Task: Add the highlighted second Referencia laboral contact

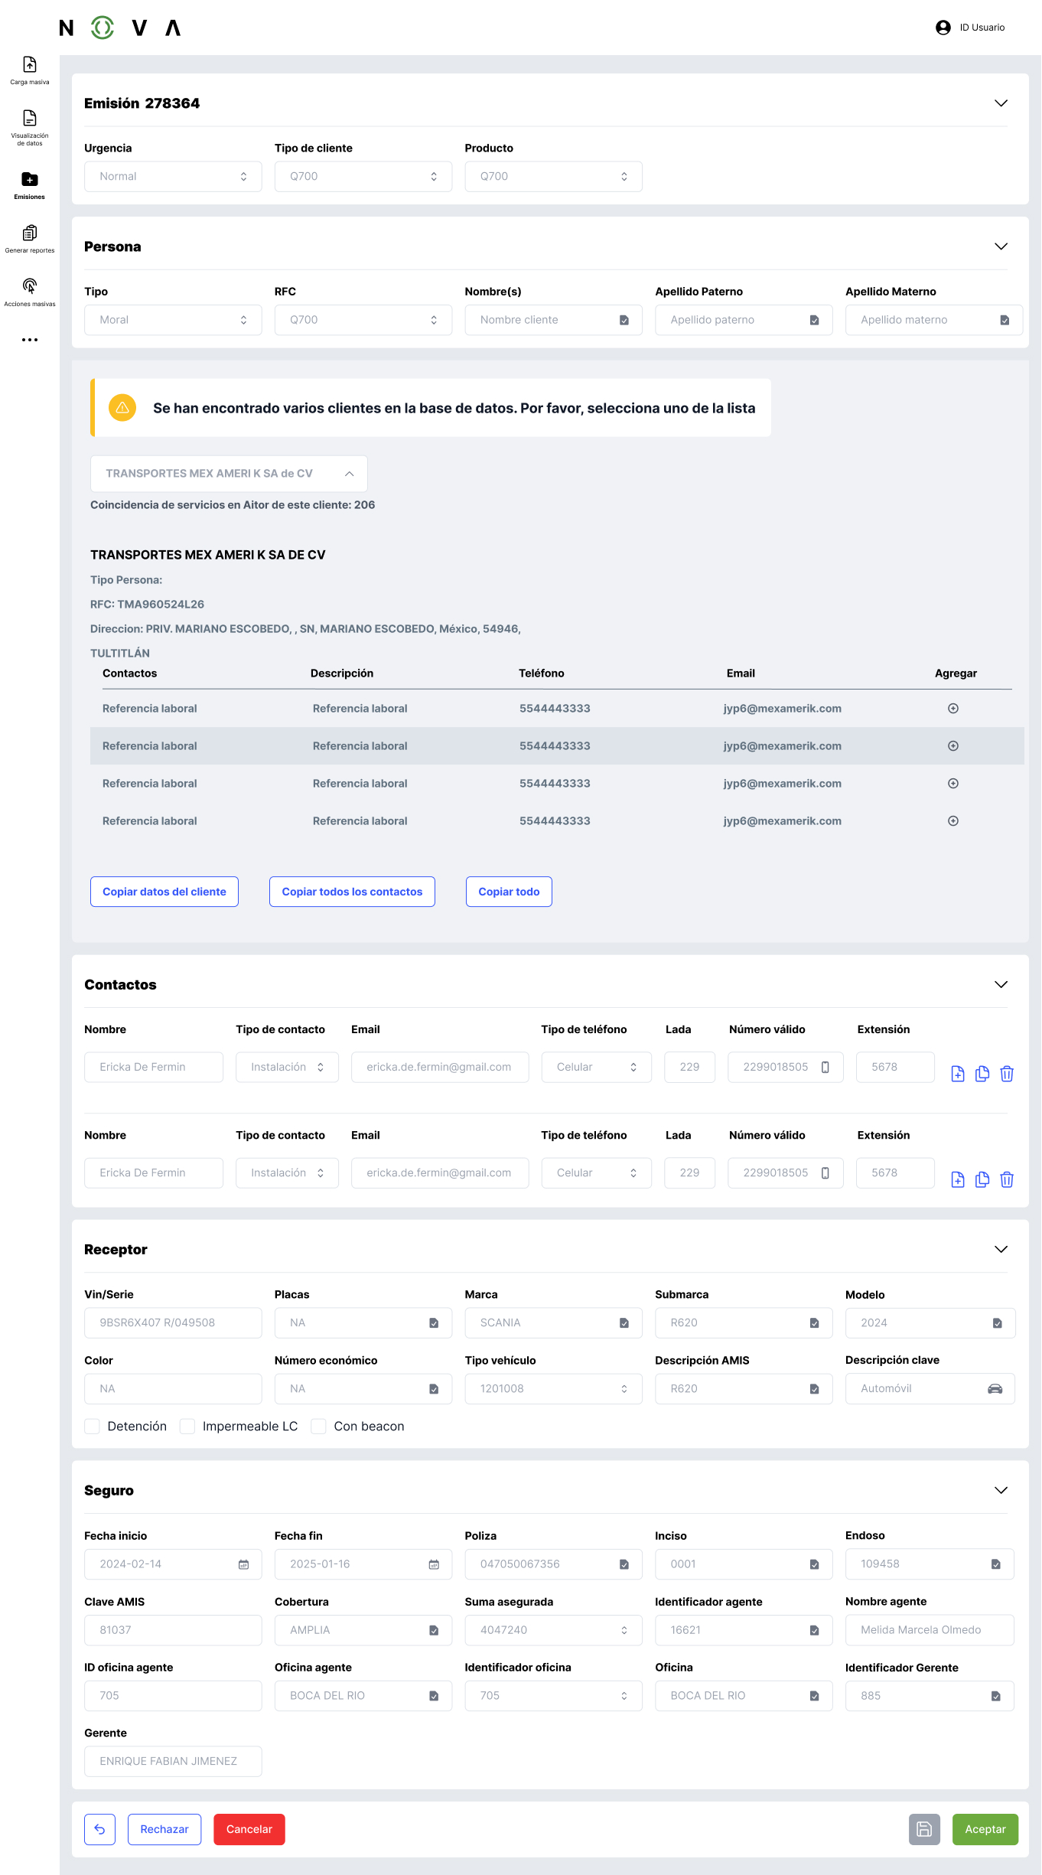Action: (x=953, y=746)
